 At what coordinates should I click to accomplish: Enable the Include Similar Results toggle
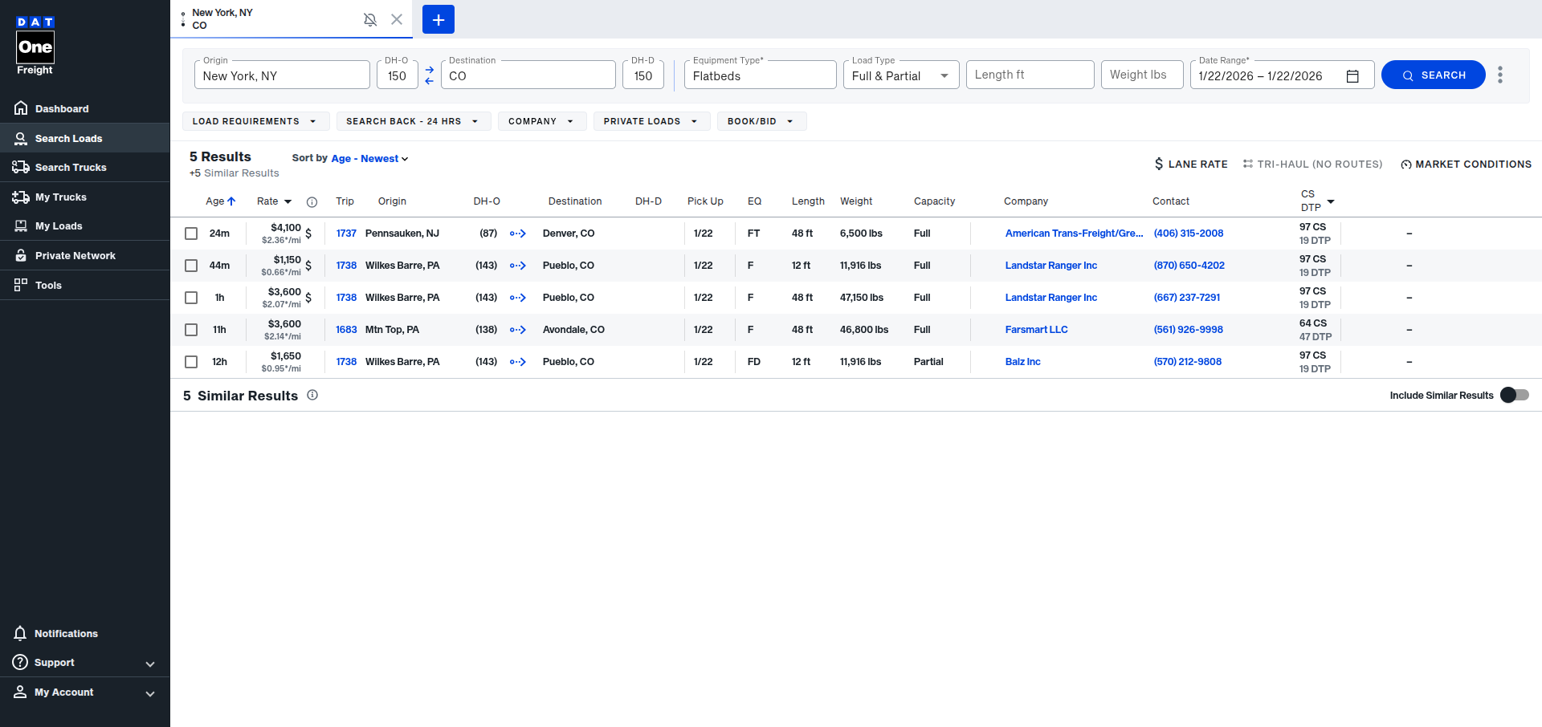point(1514,395)
